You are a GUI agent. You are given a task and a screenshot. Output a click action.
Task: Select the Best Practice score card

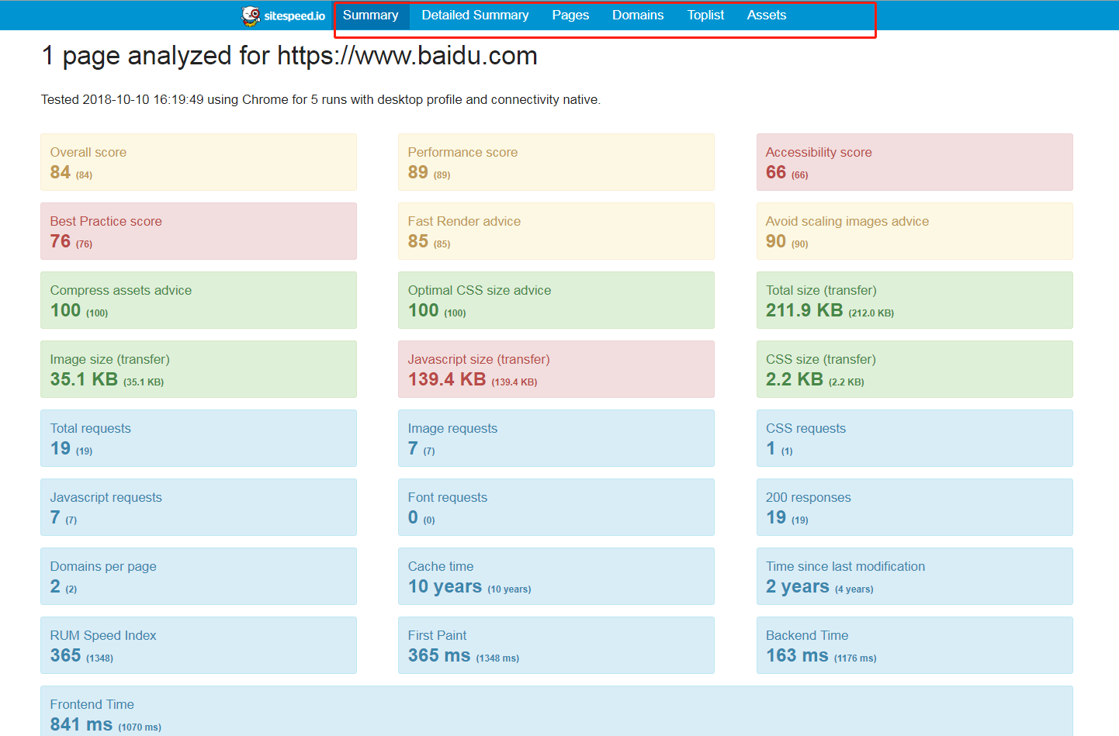(x=199, y=231)
